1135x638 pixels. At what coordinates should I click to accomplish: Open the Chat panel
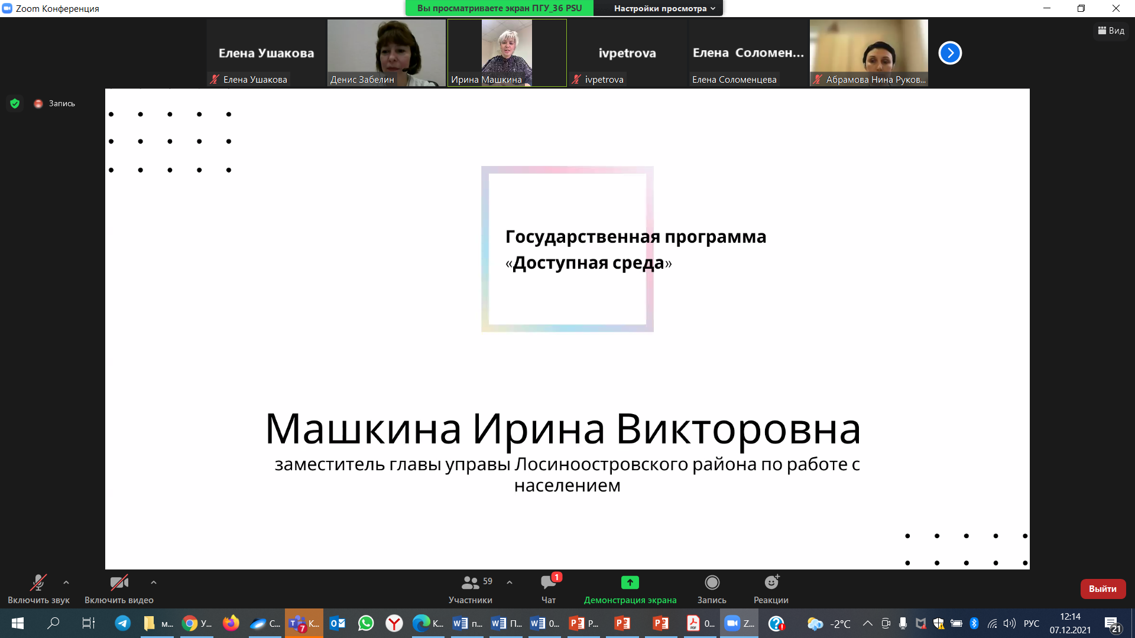click(x=548, y=582)
